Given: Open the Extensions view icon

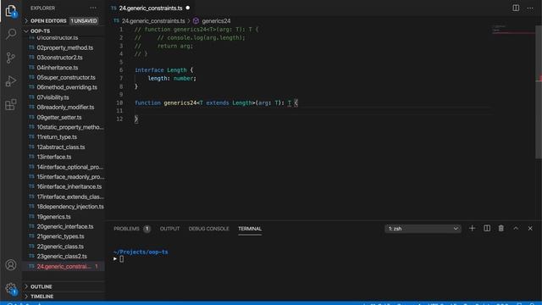Looking at the screenshot, I should pyautogui.click(x=11, y=104).
